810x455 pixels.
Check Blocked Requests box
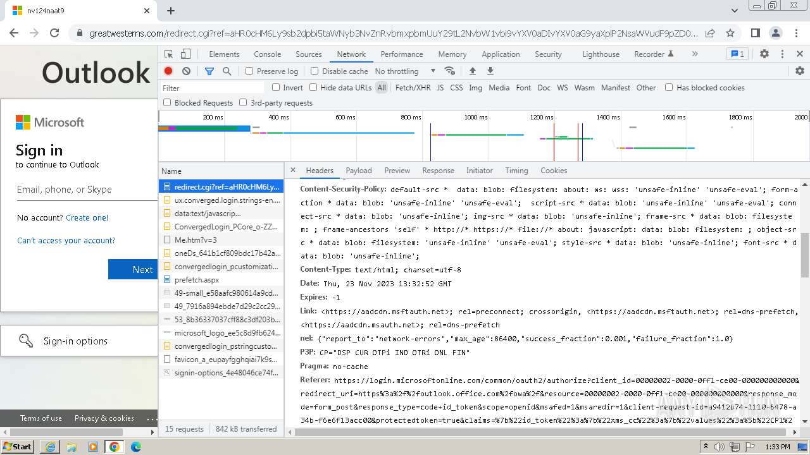(x=167, y=102)
